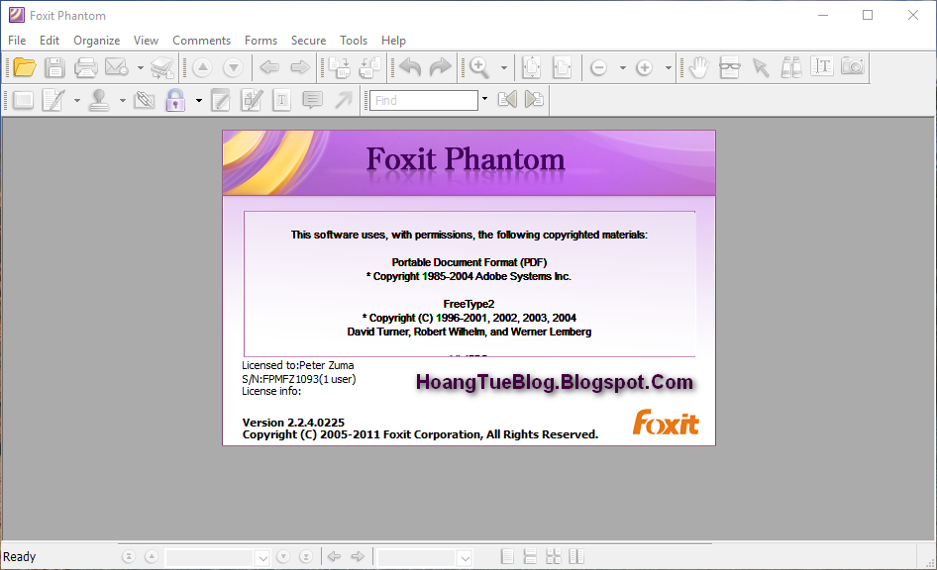
Task: Toggle single page layout in status bar
Action: tap(507, 556)
